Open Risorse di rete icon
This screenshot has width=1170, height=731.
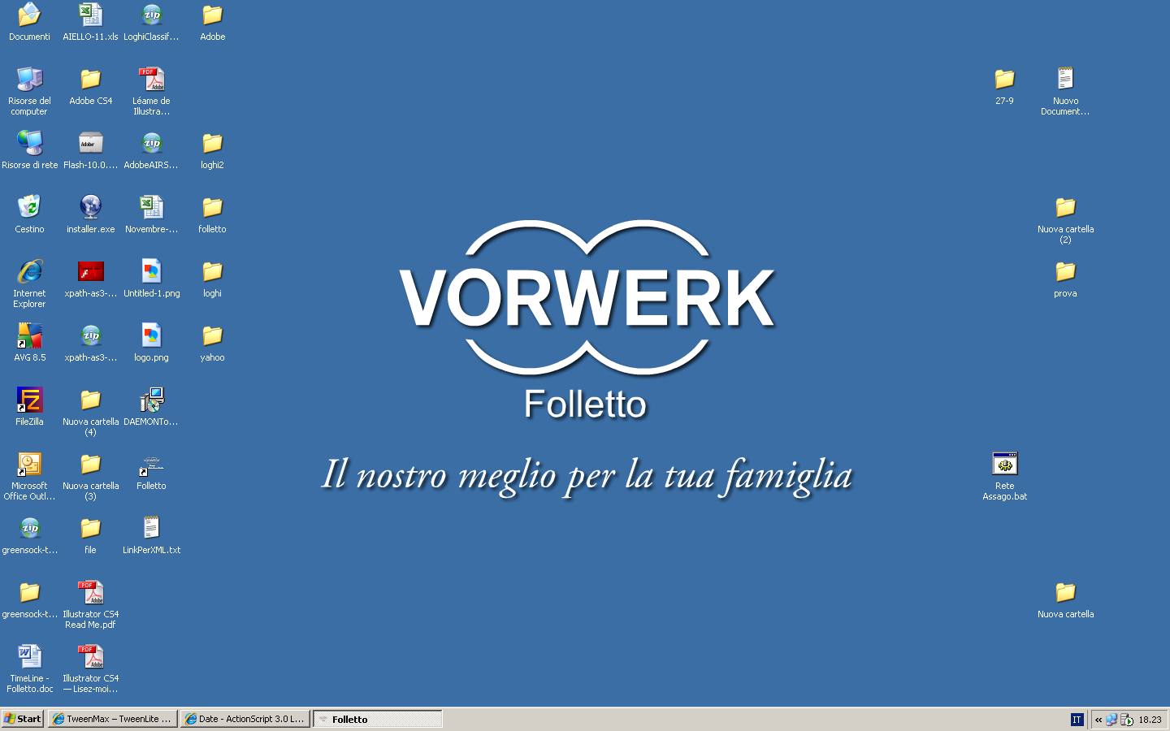(29, 143)
